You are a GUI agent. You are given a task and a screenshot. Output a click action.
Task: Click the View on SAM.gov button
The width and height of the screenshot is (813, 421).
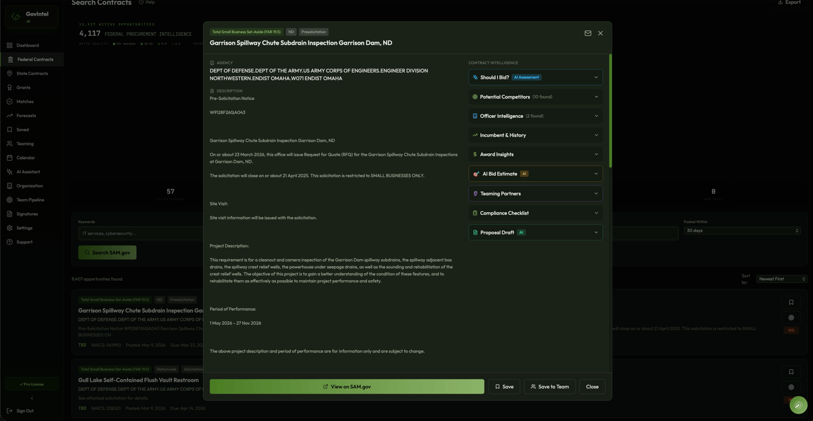pyautogui.click(x=346, y=387)
